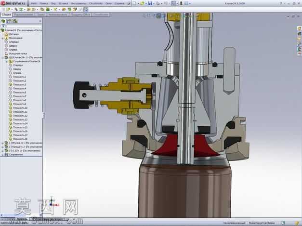The width and height of the screenshot is (302, 226).
Task: Click the Print icon in the top toolbar
Action: click(x=158, y=3)
